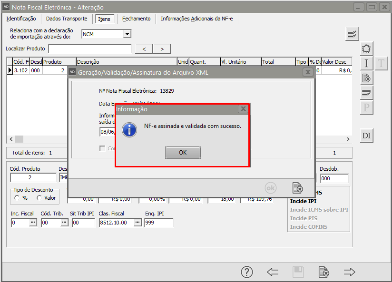392x282 pixels.
Task: Click the next product '>' button
Action: pyautogui.click(x=162, y=49)
